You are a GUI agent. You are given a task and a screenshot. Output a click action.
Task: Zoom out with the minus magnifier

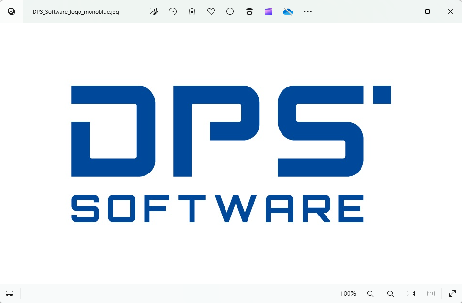(370, 293)
